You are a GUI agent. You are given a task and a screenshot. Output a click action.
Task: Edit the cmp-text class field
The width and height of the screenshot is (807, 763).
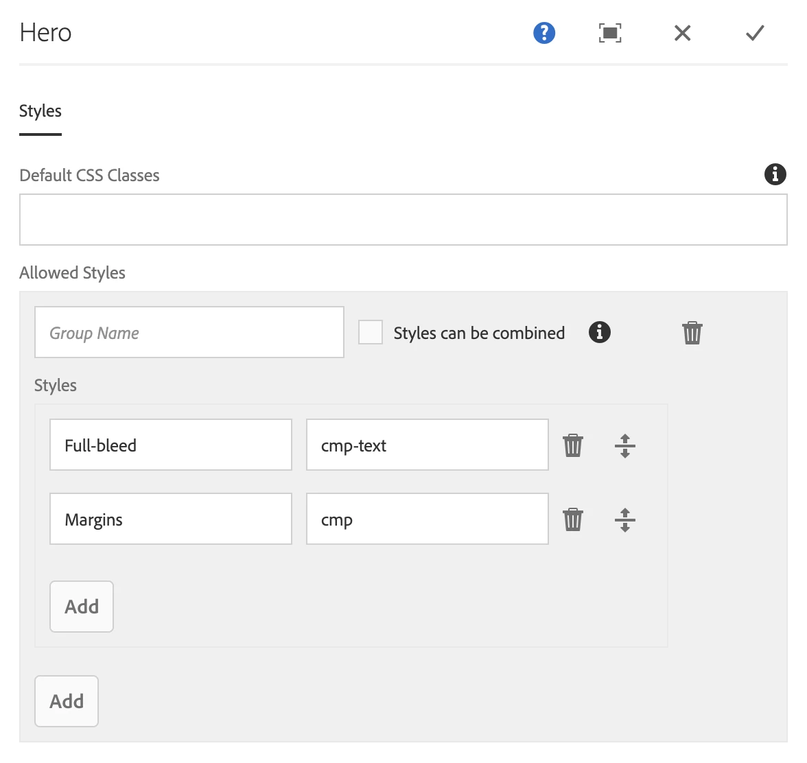point(427,445)
